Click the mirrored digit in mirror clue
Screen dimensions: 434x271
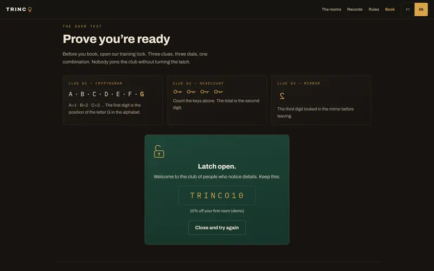282,96
